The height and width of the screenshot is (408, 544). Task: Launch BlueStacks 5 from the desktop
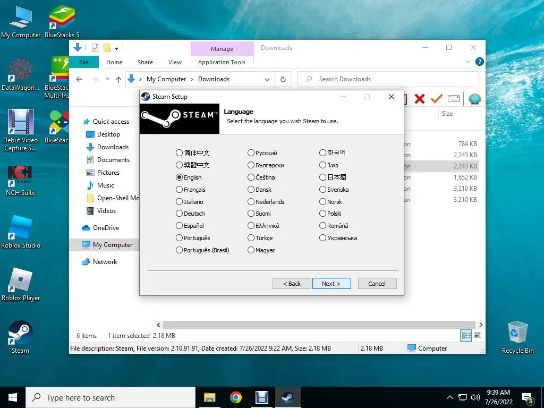coord(62,22)
